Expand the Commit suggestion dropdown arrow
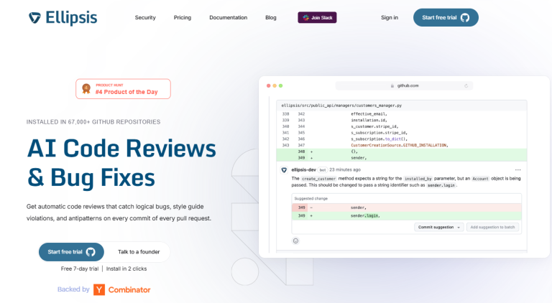 459,227
